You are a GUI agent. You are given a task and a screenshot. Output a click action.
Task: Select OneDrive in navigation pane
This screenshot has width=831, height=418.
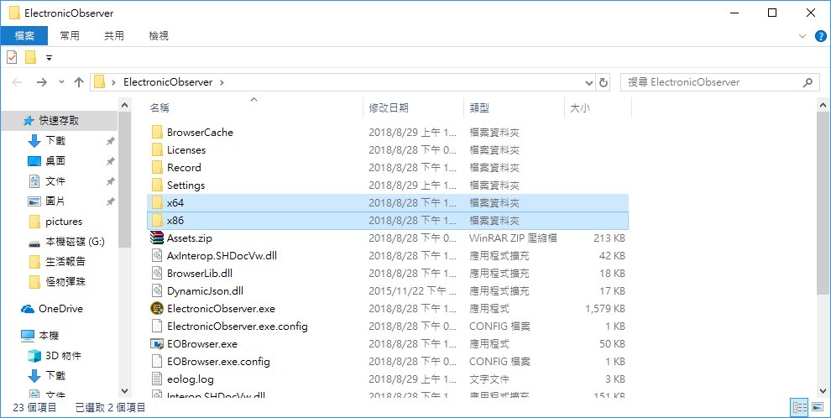(x=60, y=309)
